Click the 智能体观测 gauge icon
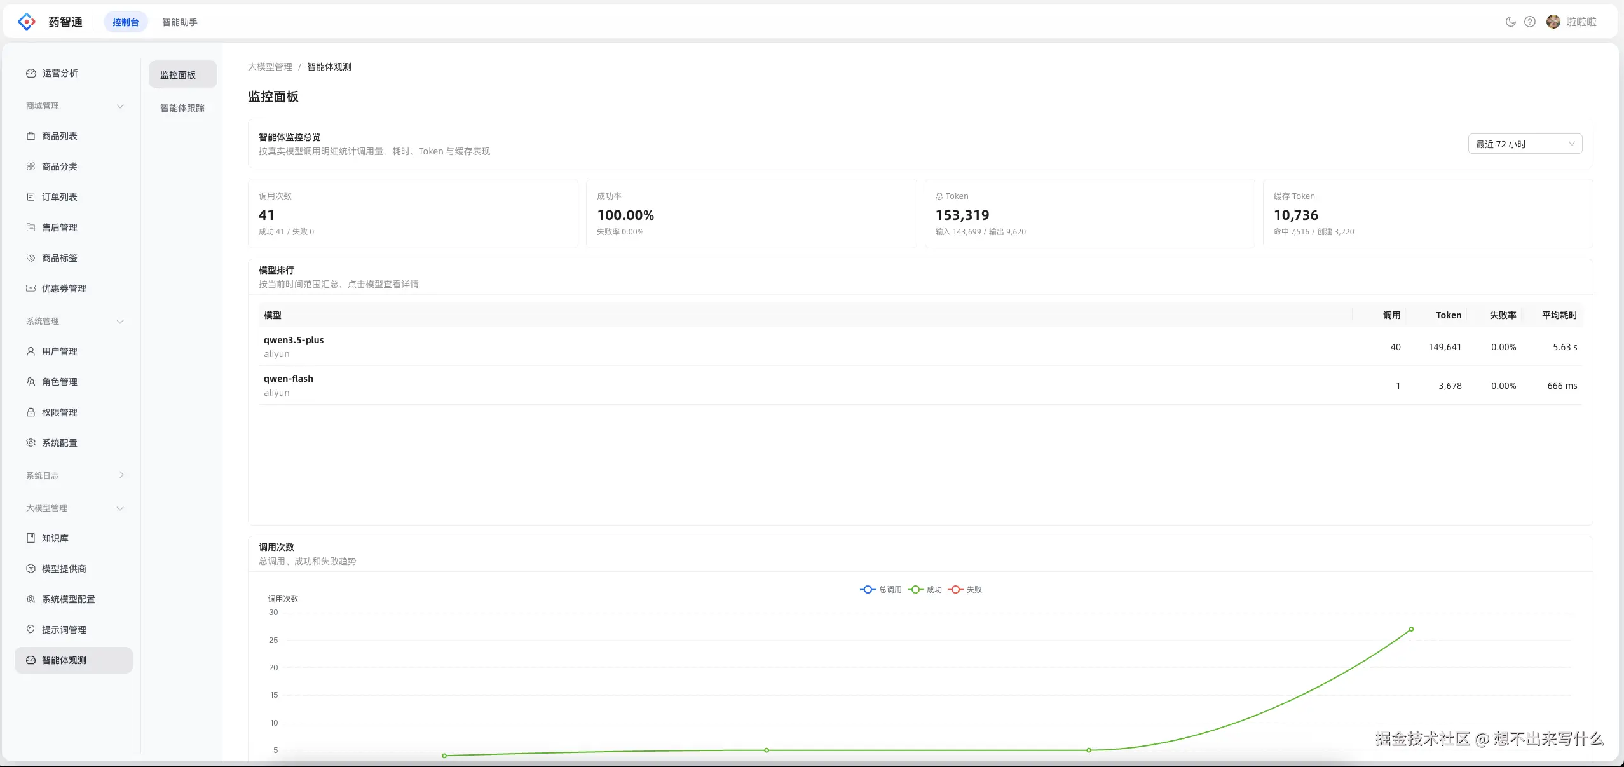Screen dimensions: 1624x767 pyautogui.click(x=31, y=660)
